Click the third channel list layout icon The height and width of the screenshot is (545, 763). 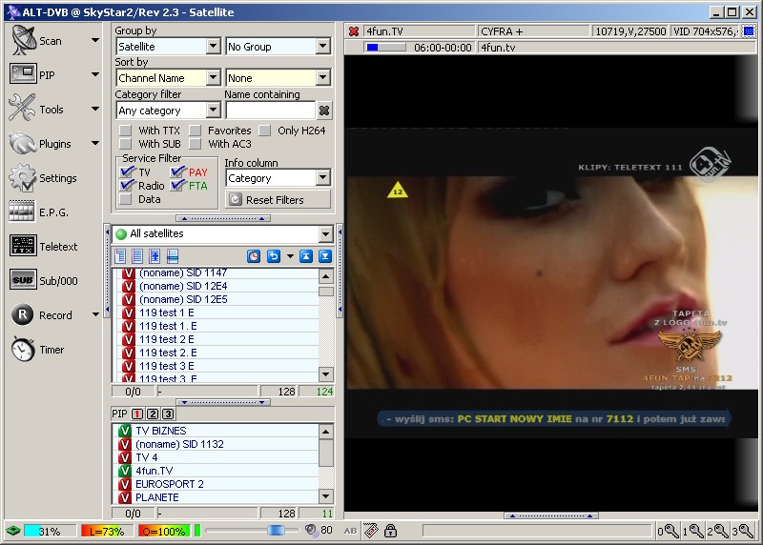coord(155,255)
